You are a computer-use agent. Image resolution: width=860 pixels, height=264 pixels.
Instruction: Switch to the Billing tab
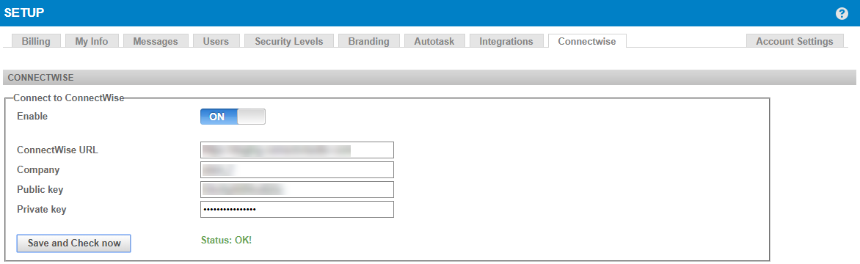coord(36,41)
